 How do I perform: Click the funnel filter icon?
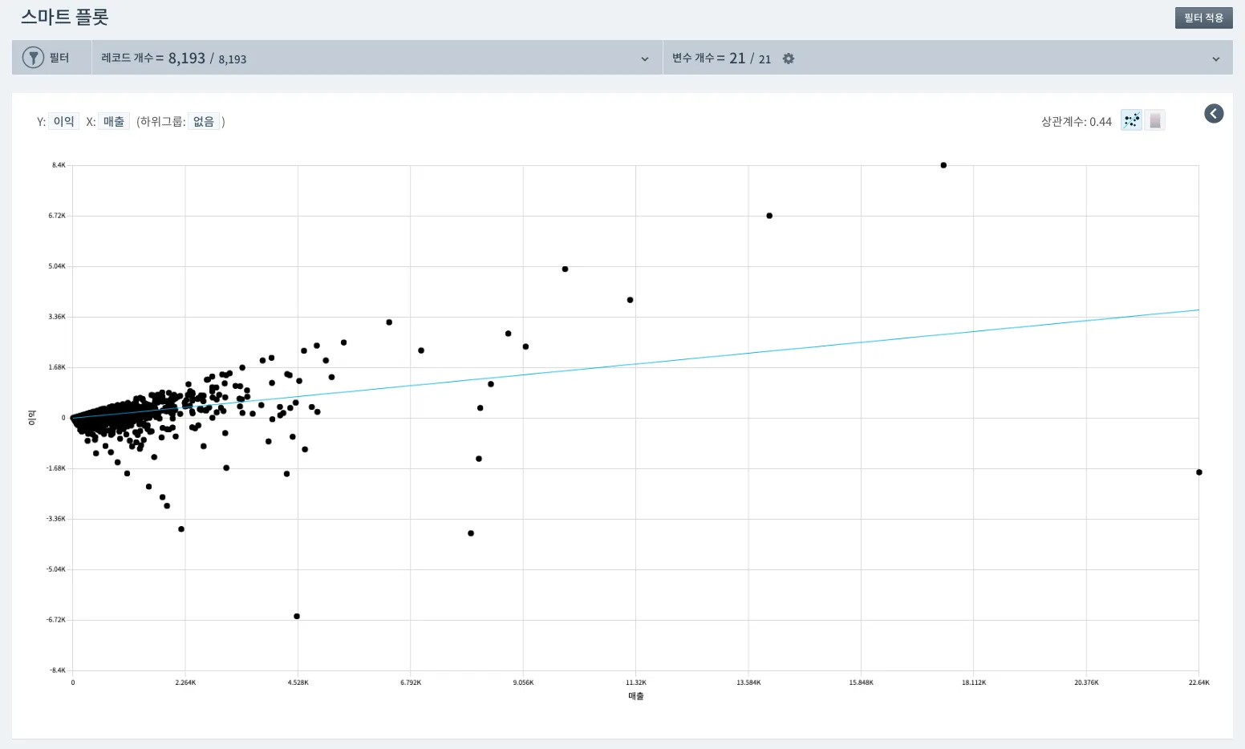(x=33, y=58)
